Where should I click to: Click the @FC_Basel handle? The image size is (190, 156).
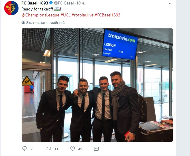point(64,3)
